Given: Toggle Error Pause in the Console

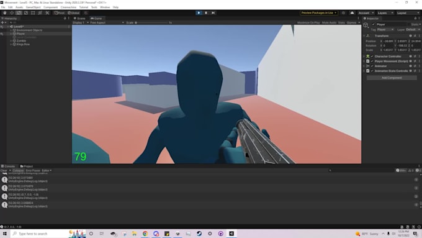Looking at the screenshot, I should pos(33,170).
